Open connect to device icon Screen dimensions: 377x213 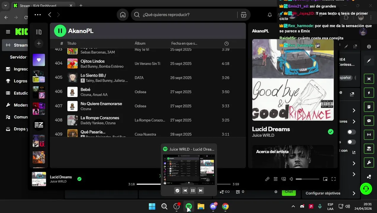[284, 179]
